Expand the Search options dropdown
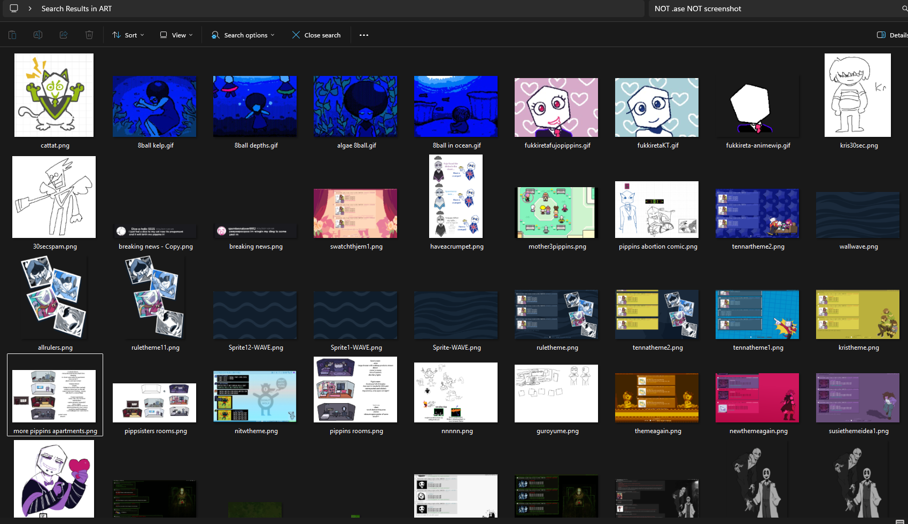Screen dimensions: 908x524 coord(243,35)
